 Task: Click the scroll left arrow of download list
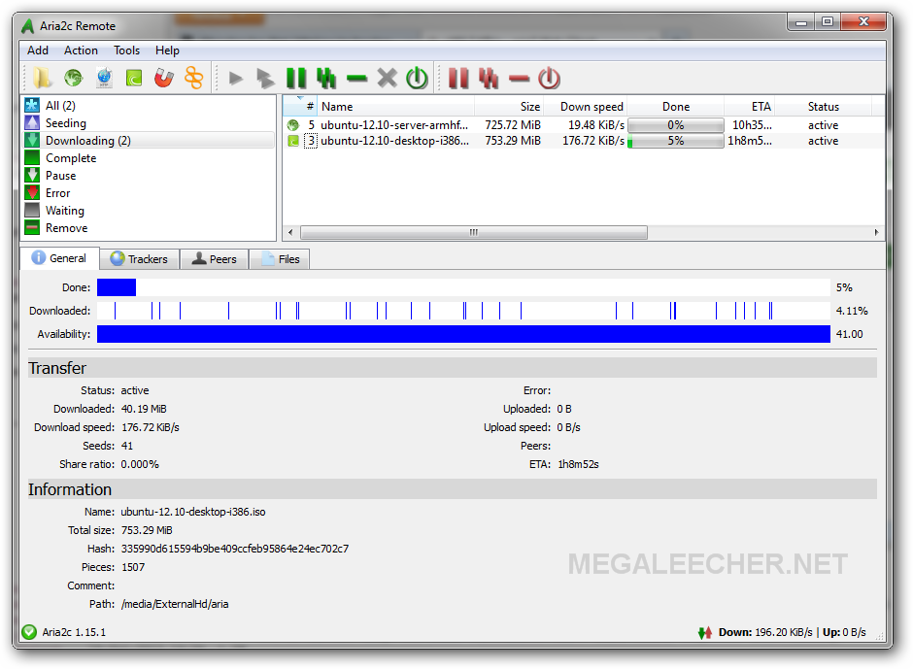tap(290, 232)
